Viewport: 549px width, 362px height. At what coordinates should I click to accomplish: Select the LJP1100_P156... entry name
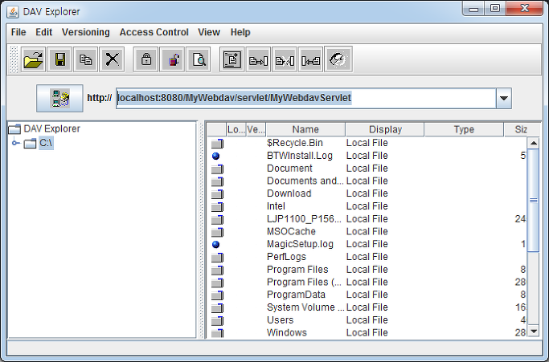(x=304, y=219)
